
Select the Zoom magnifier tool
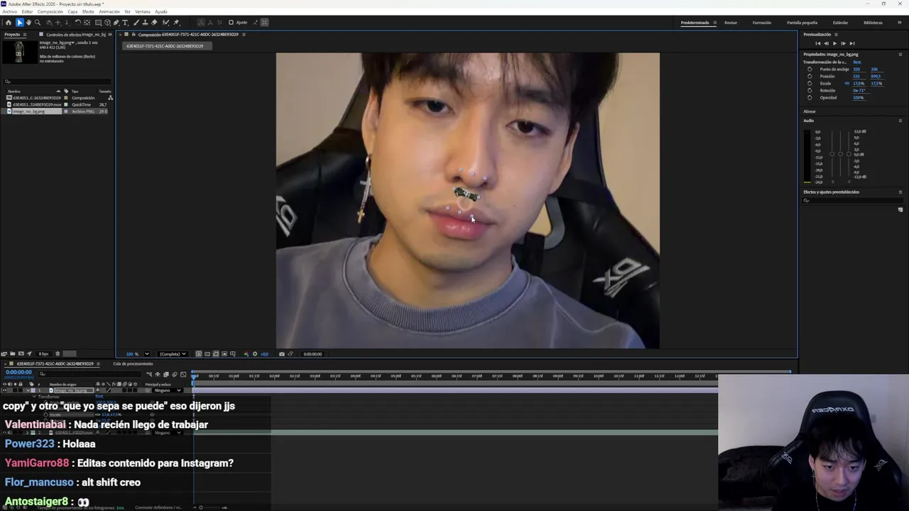click(38, 23)
